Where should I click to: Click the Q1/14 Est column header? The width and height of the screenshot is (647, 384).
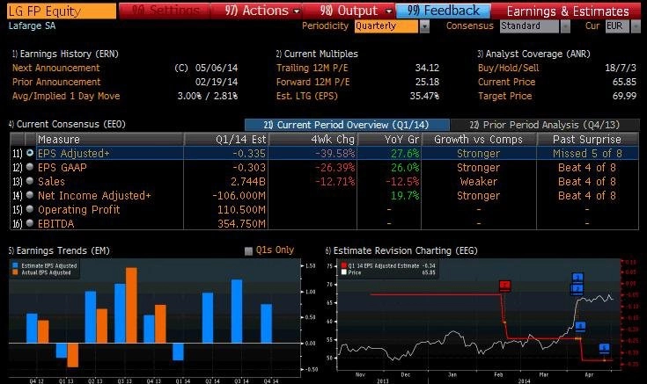(225, 139)
